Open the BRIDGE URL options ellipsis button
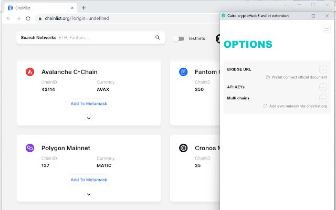Viewport: 336px width, 210px height. pos(323,69)
